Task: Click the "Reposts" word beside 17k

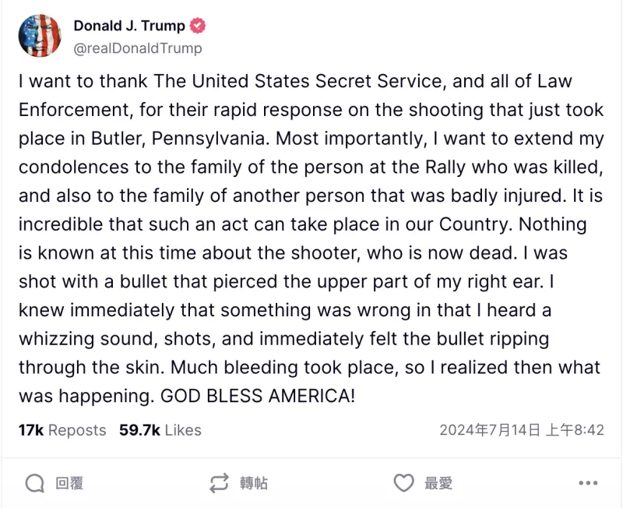Action: point(77,430)
